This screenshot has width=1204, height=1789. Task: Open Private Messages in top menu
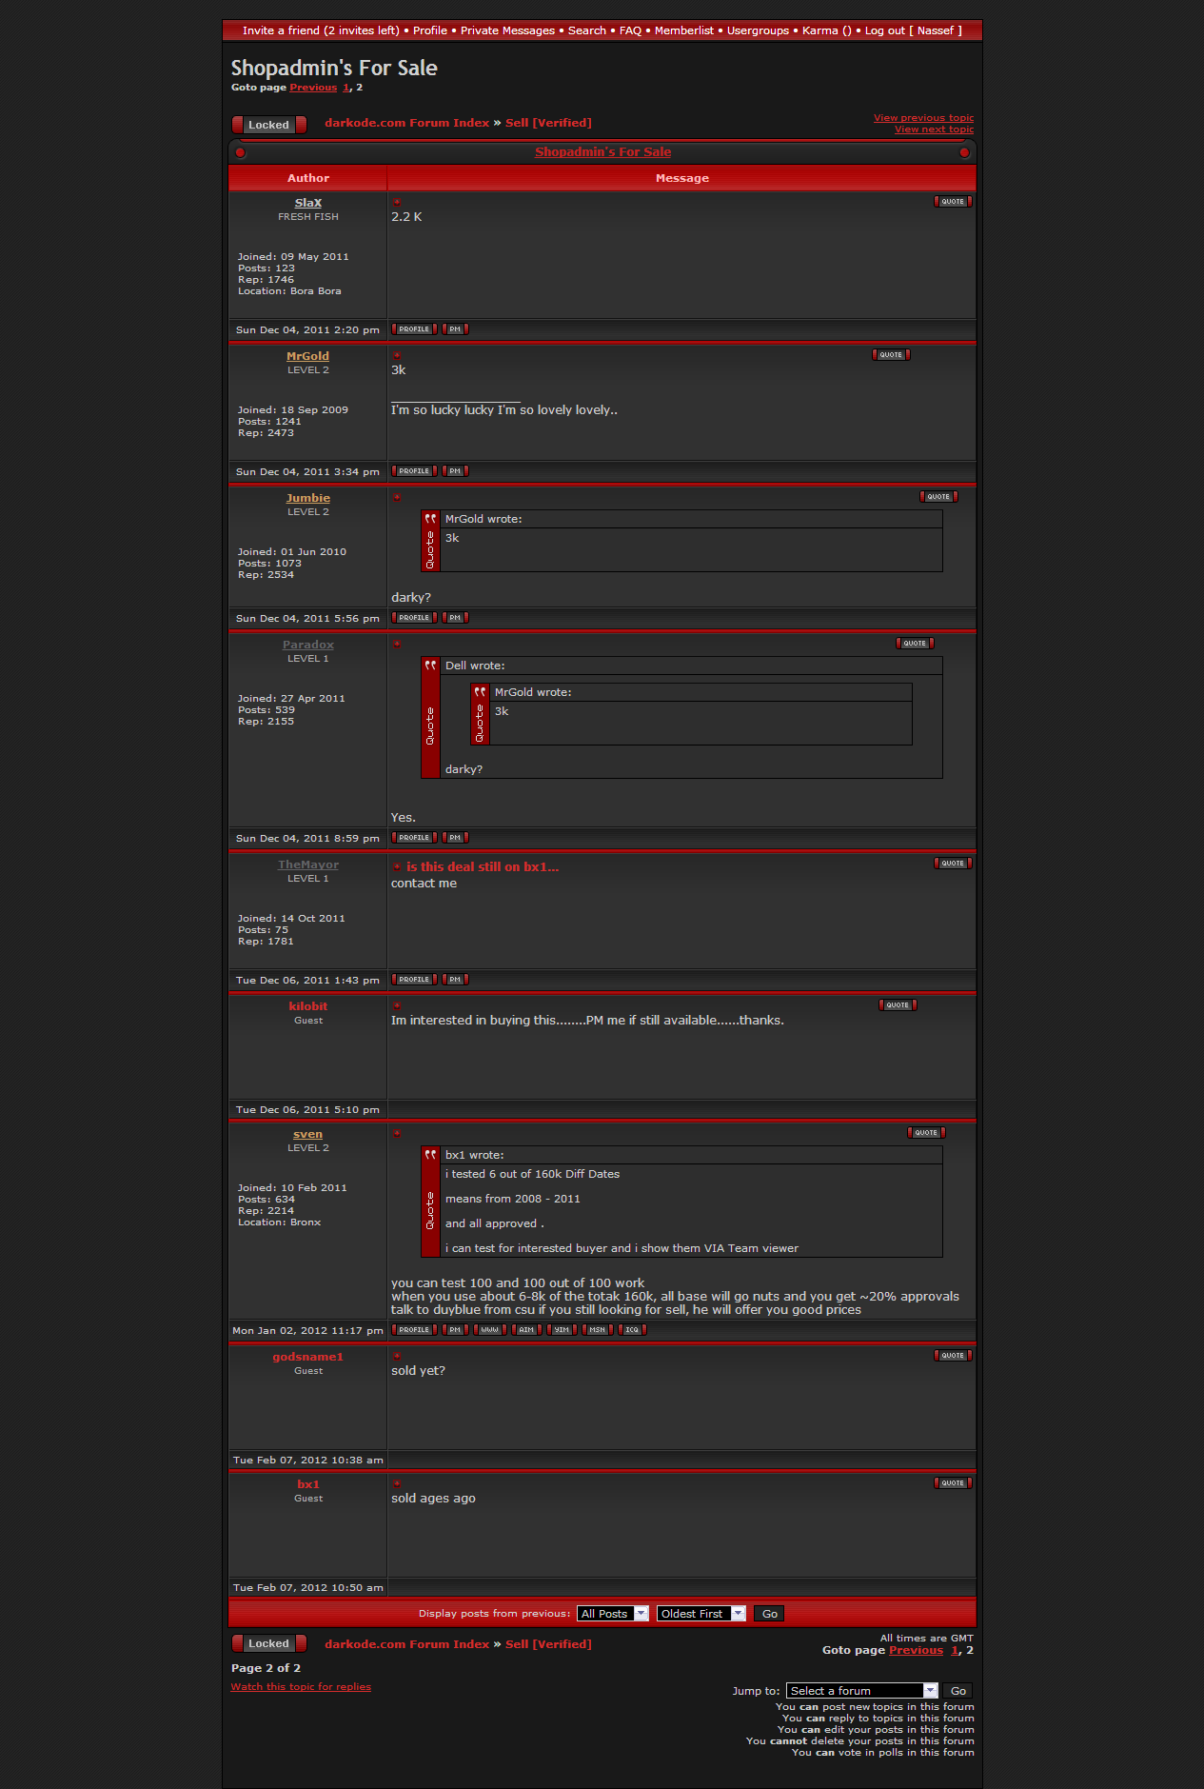[507, 30]
